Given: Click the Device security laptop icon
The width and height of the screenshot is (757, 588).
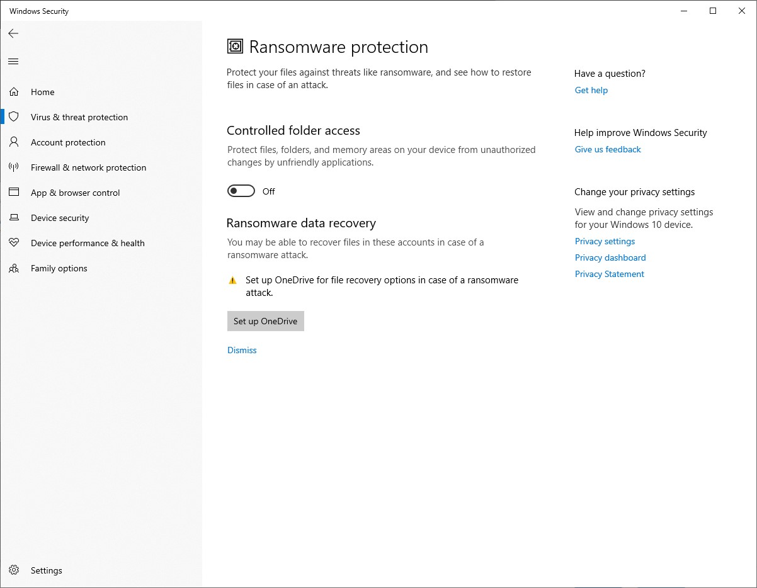Looking at the screenshot, I should coord(14,218).
